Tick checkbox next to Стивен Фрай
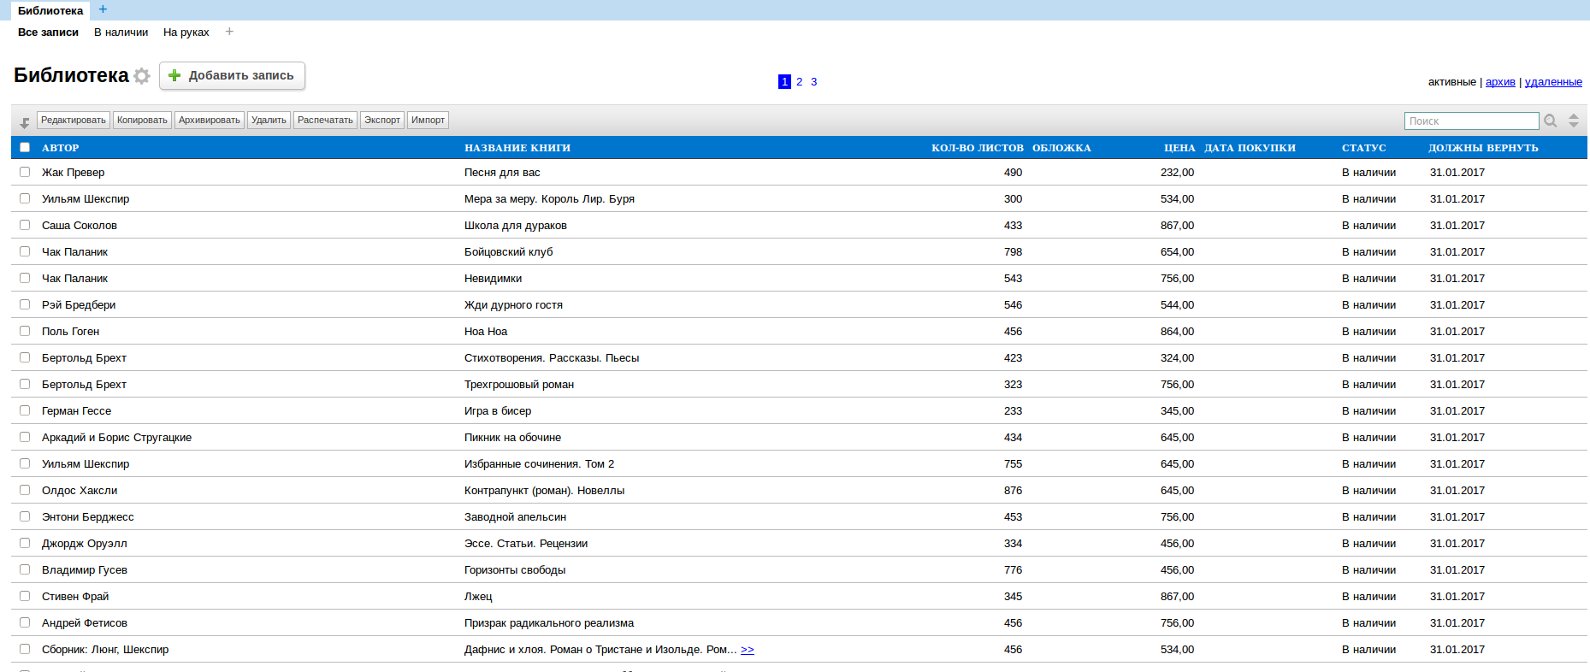This screenshot has width=1590, height=672. (x=25, y=596)
